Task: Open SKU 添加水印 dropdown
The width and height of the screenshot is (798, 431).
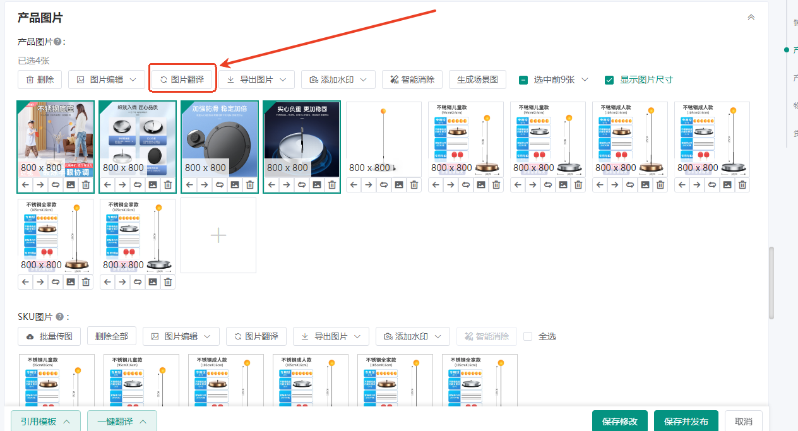Action: (x=412, y=336)
